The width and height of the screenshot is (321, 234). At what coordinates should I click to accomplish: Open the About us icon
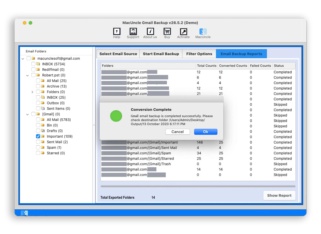pyautogui.click(x=150, y=32)
